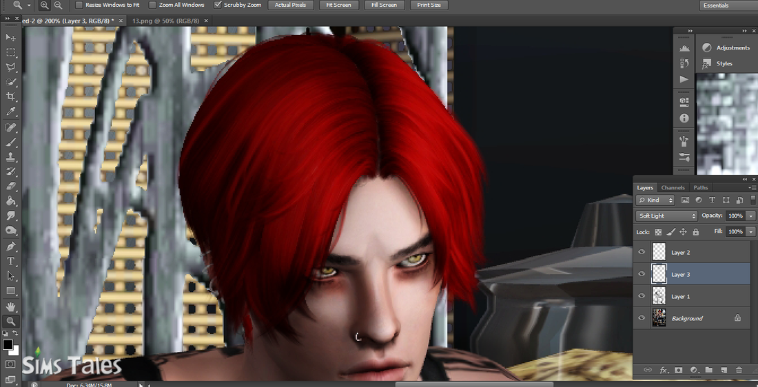Screen dimensions: 758x387
Task: Open the Opacity slider dropdown arrow
Action: tap(750, 216)
